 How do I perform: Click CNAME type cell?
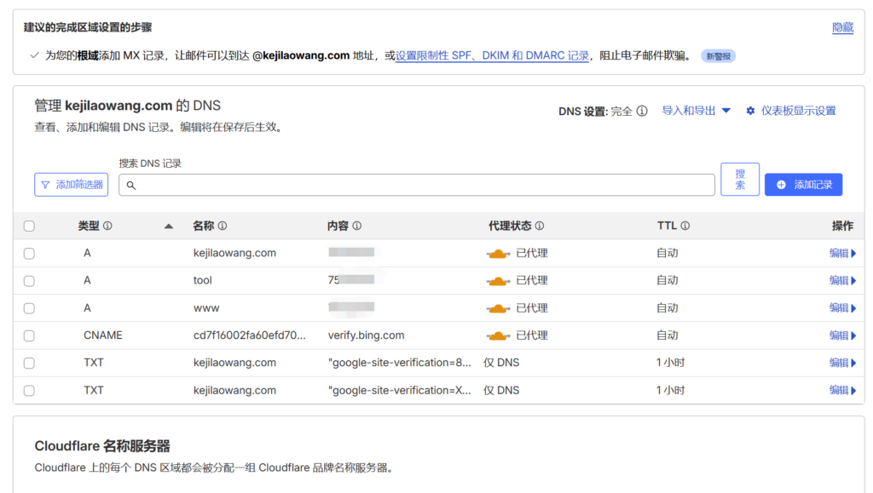[103, 335]
